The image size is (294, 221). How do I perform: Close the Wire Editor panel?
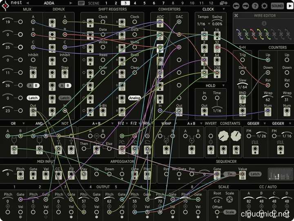pyautogui.click(x=236, y=16)
